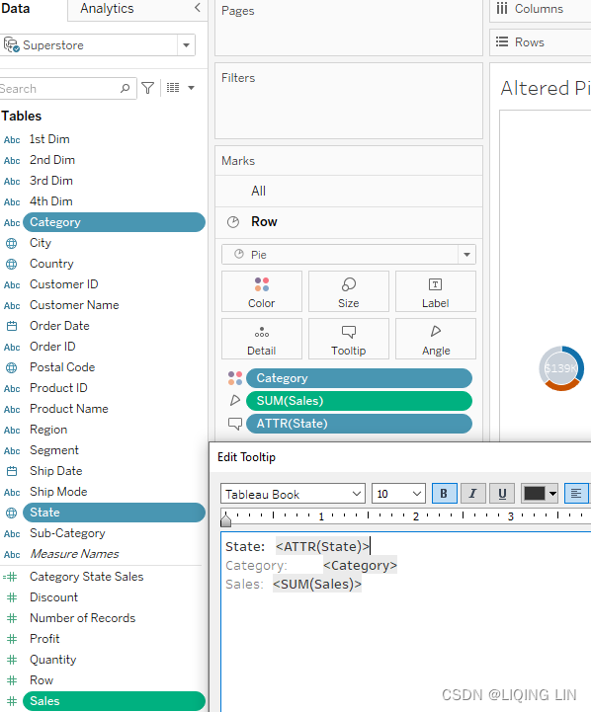Click the calendar icon beside Ship Date
The width and height of the screenshot is (591, 712).
point(11,471)
